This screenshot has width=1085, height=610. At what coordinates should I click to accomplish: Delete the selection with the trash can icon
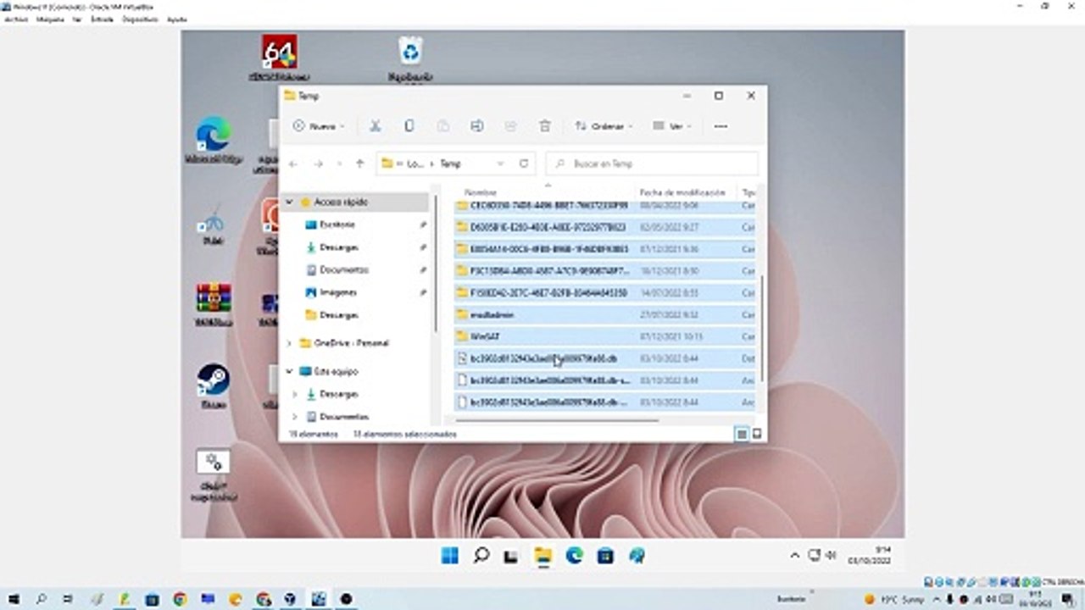(x=545, y=126)
